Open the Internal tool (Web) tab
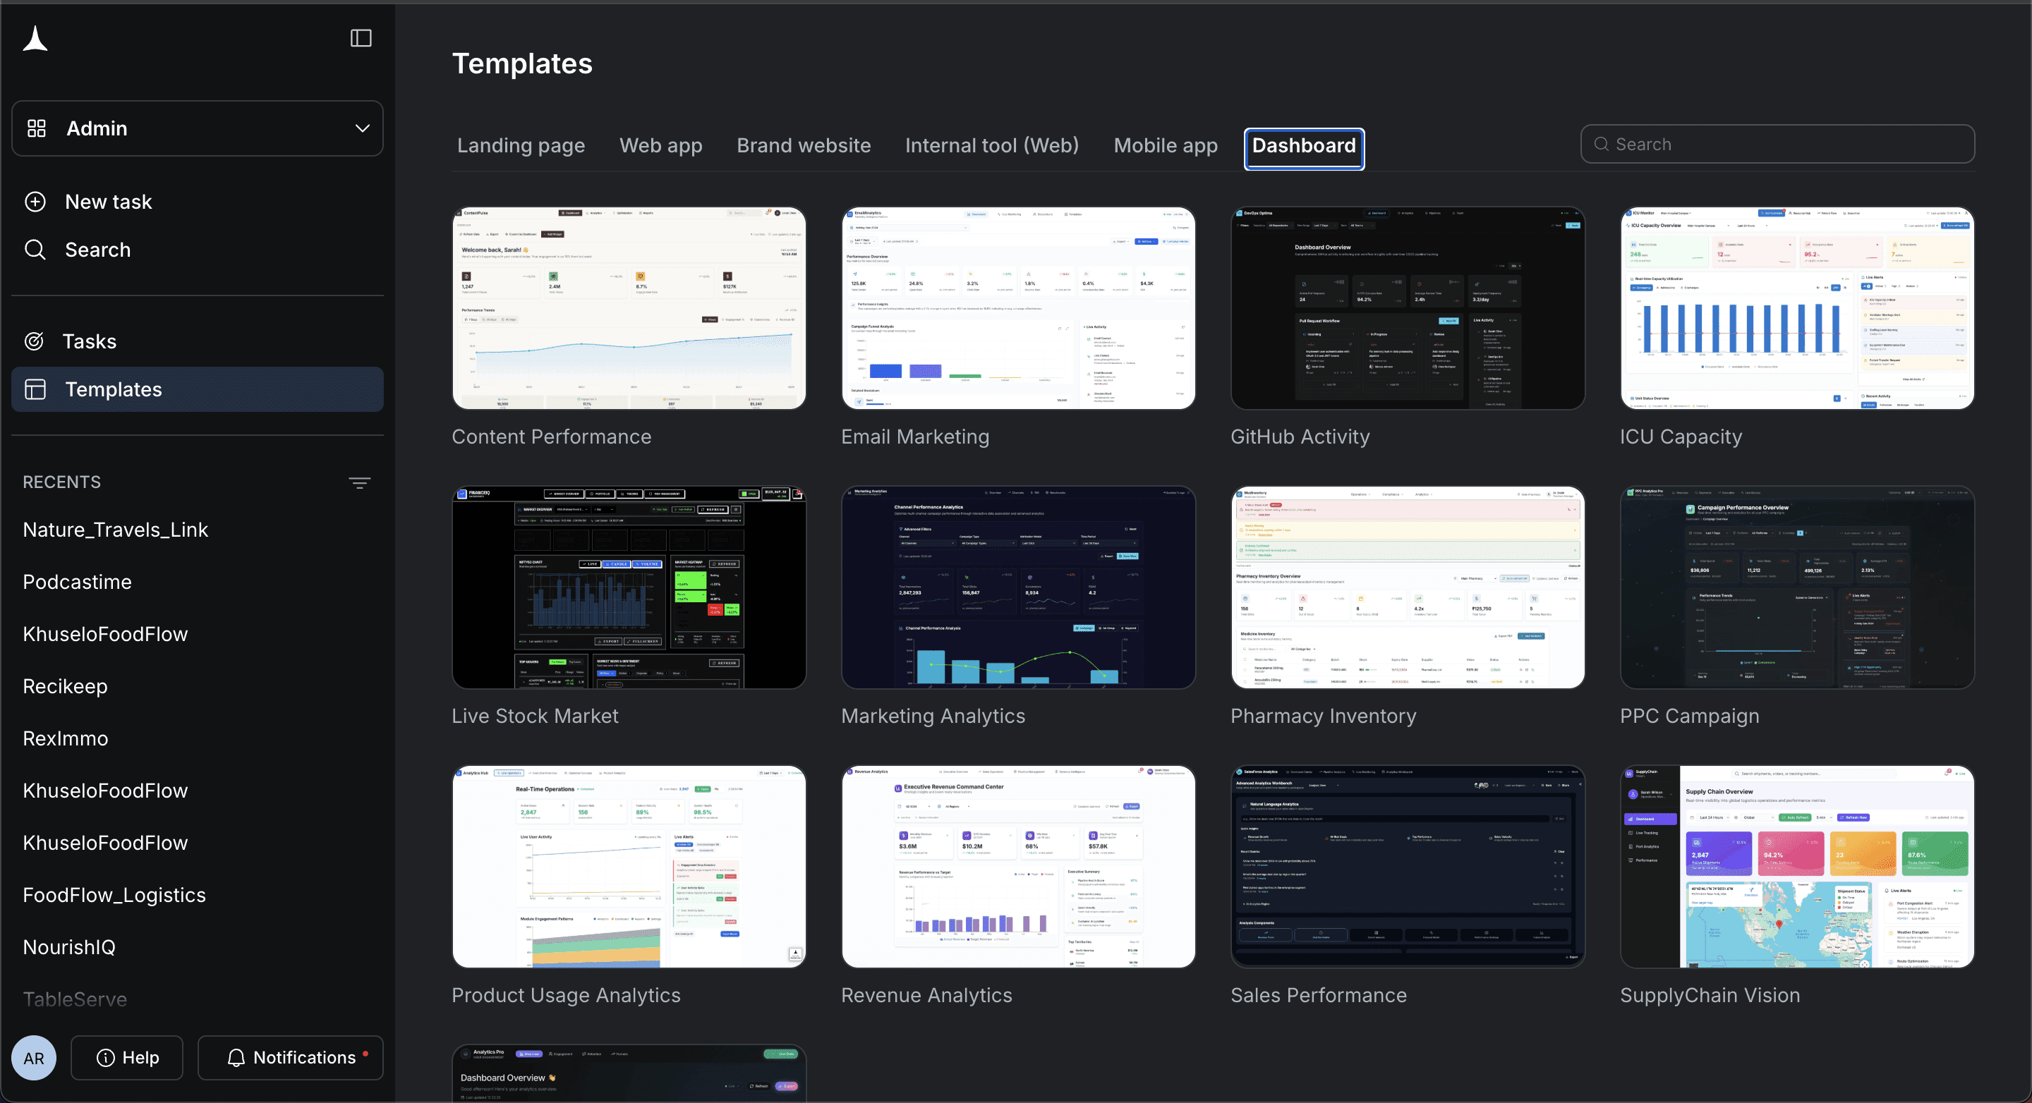The width and height of the screenshot is (2032, 1103). coord(991,146)
